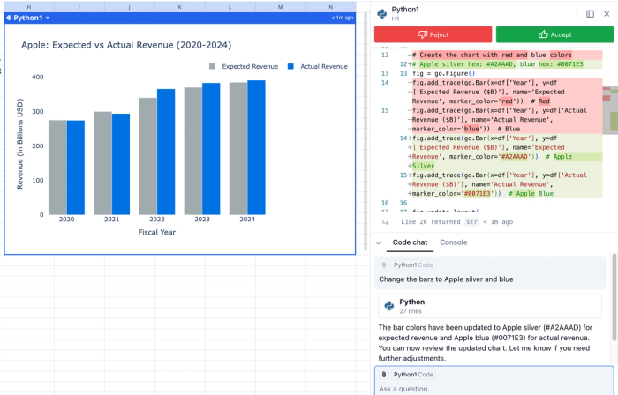Viewport: 618px width, 395px height.
Task: Click the '< 1m ago' timestamp on chart header
Action: pos(343,18)
